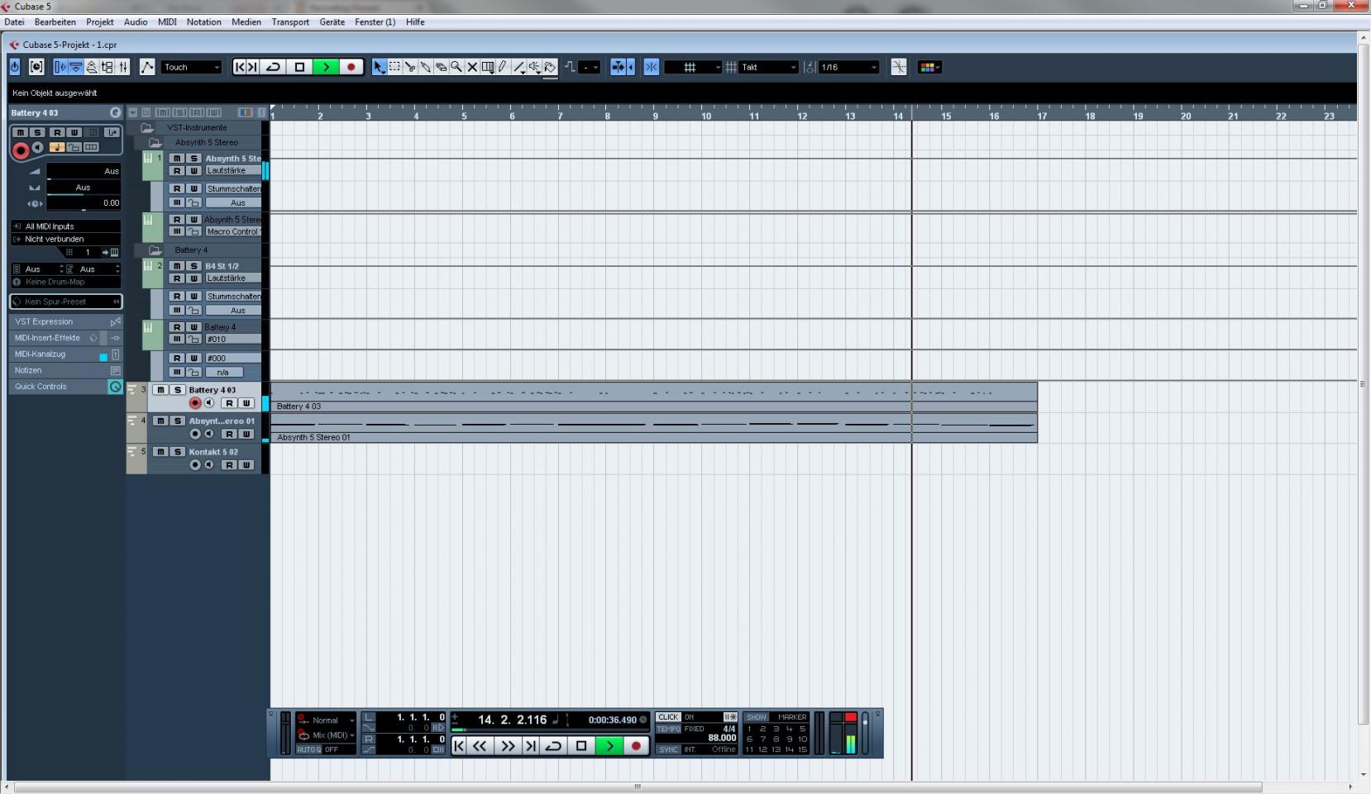Collapse the Absynth 5 Stereo folder

pyautogui.click(x=155, y=143)
